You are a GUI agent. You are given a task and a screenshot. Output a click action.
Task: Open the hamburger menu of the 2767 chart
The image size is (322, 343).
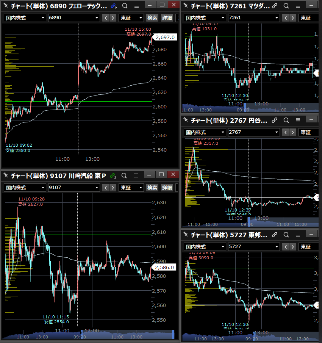point(298,120)
